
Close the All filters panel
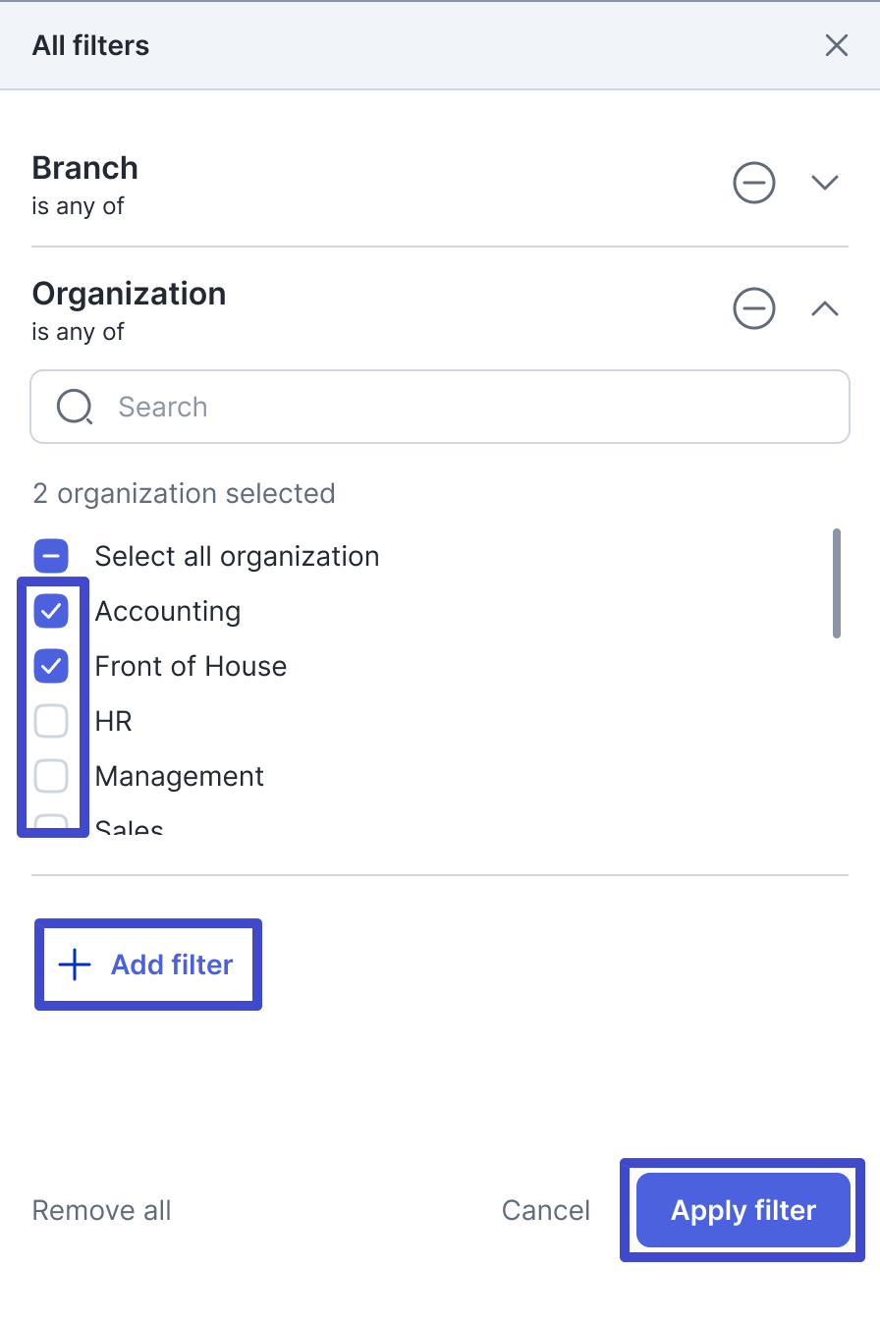pyautogui.click(x=836, y=45)
